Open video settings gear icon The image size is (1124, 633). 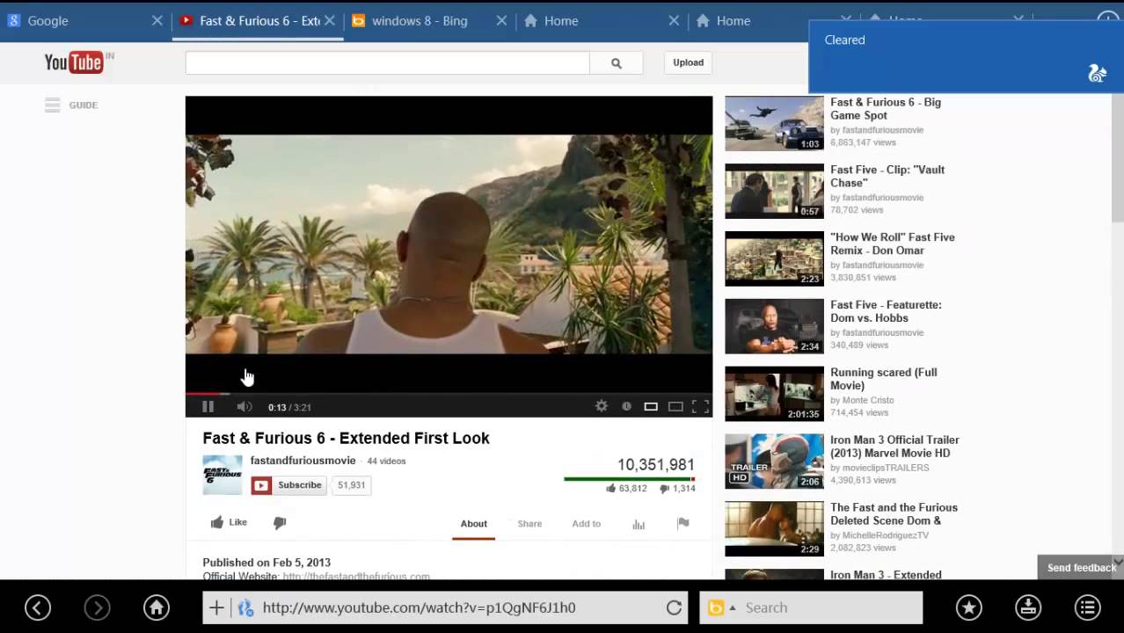coord(602,406)
